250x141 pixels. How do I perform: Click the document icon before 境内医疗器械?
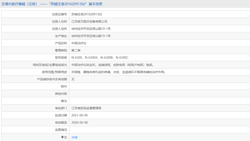(2, 4)
